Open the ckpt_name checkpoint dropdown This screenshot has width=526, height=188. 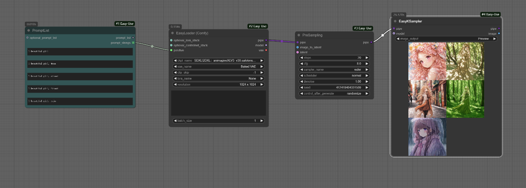pyautogui.click(x=218, y=60)
